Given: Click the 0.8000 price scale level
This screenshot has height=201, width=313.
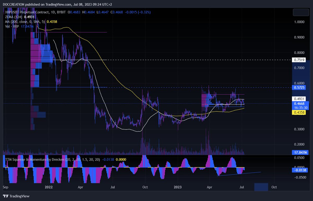Looking at the screenshot, I should click(299, 53).
